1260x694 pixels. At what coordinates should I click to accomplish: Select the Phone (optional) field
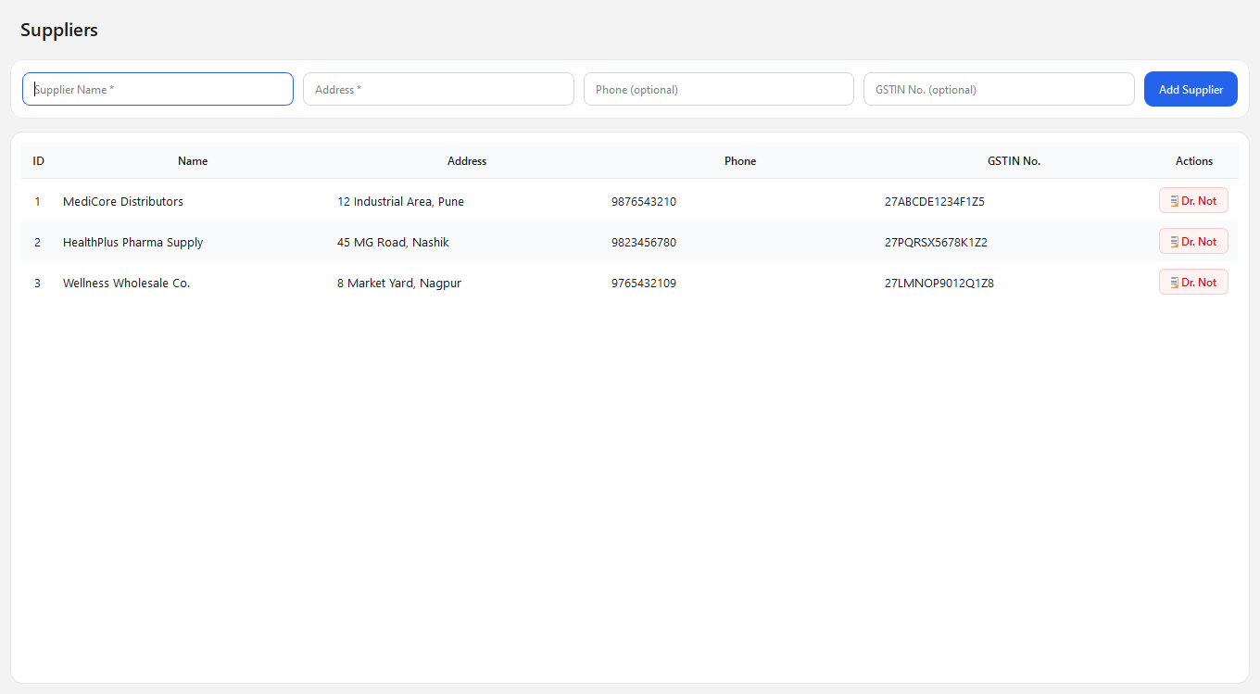pyautogui.click(x=719, y=89)
